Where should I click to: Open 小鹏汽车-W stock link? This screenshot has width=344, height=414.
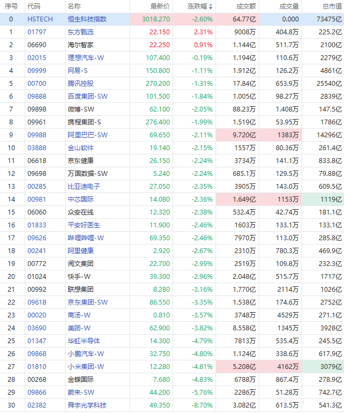click(86, 354)
